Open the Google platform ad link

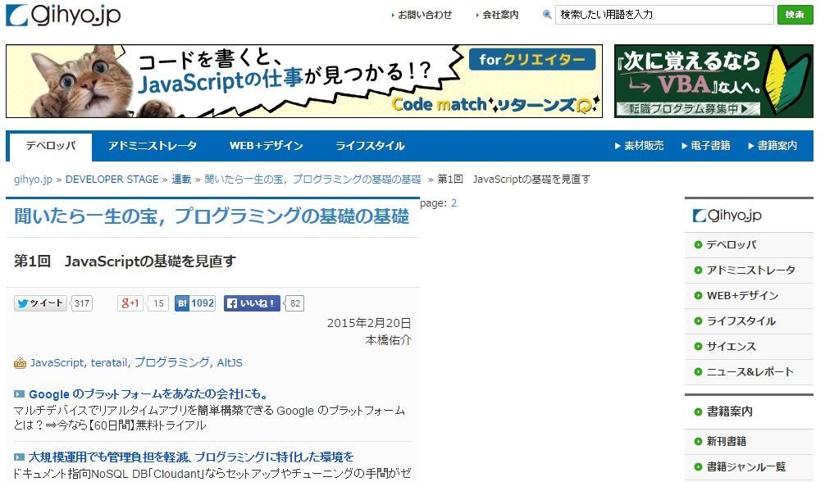148,394
